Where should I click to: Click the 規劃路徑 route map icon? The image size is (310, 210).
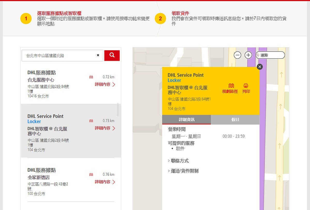coord(231,86)
